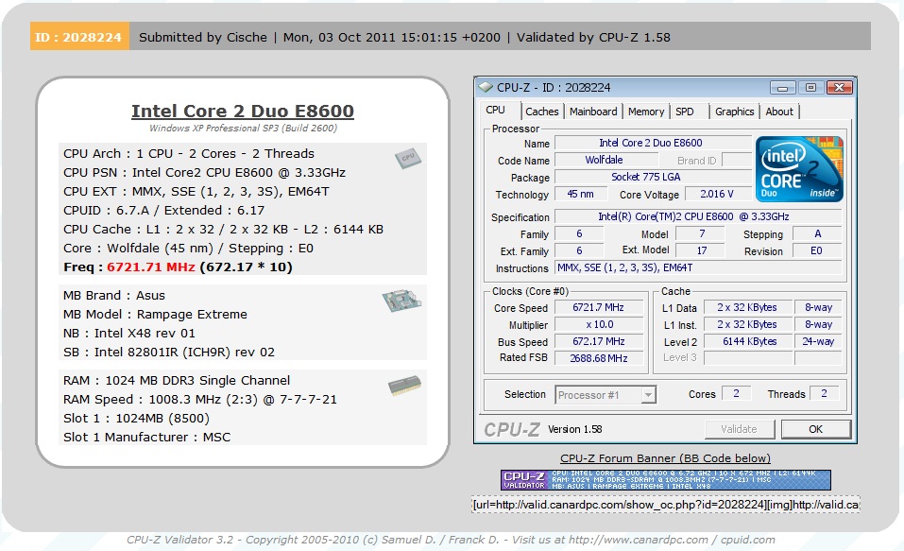Click the CPU-Z Validator forum banner image
904x551 pixels.
(665, 480)
